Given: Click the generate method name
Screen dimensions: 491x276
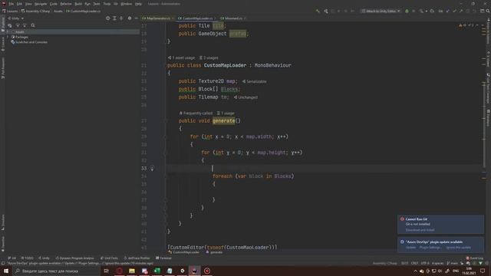Looking at the screenshot, I should (223, 121).
